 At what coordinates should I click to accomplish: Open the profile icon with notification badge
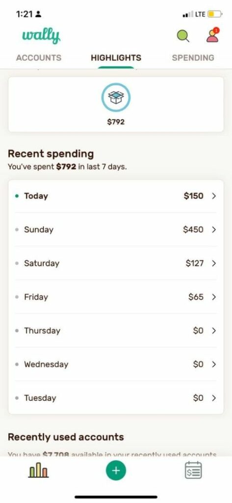pyautogui.click(x=213, y=35)
